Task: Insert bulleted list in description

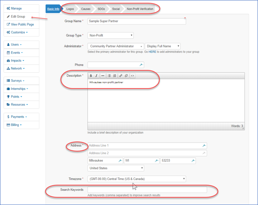Action: pyautogui.click(x=109, y=76)
